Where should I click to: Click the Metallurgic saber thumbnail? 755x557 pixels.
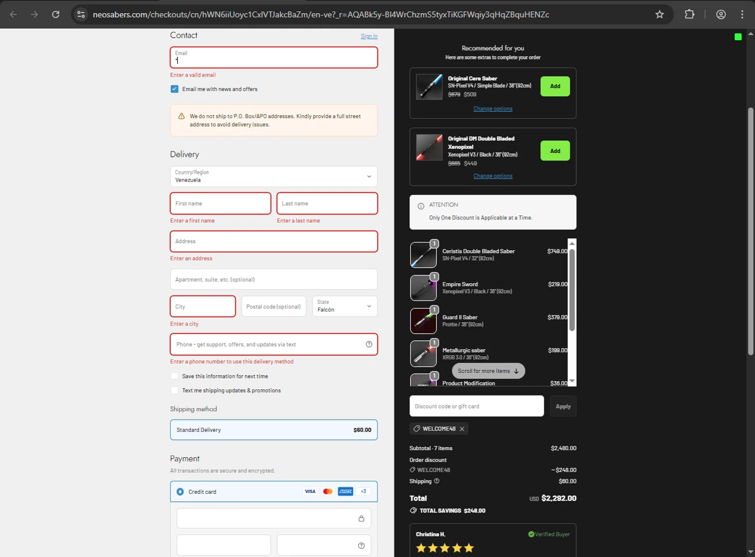(423, 354)
